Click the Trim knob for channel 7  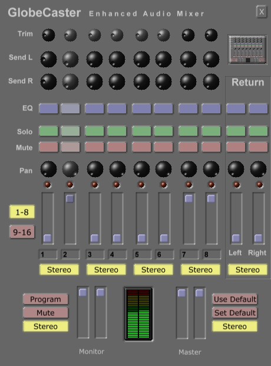coord(188,35)
